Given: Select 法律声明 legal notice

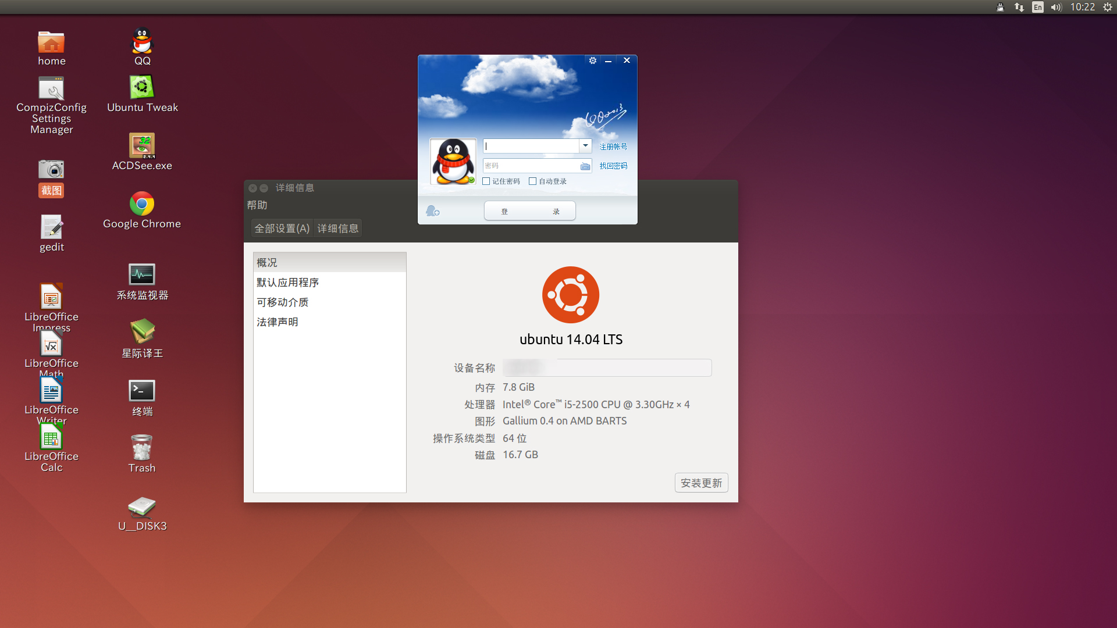Looking at the screenshot, I should [330, 322].
